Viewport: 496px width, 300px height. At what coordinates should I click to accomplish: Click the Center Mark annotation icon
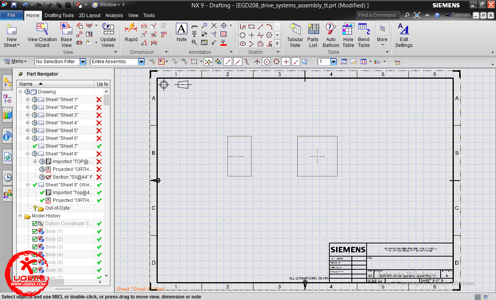(x=224, y=26)
